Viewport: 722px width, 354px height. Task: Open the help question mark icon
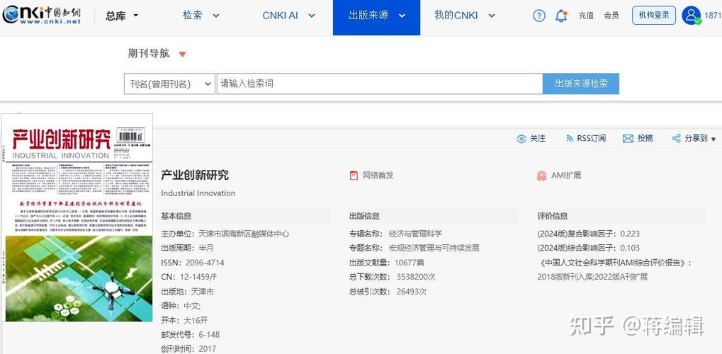pyautogui.click(x=538, y=16)
